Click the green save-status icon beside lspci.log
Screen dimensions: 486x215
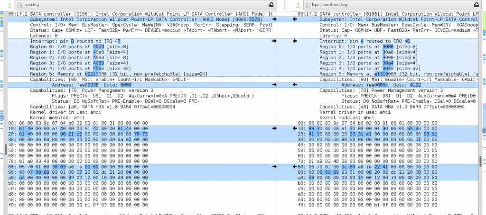9,5
